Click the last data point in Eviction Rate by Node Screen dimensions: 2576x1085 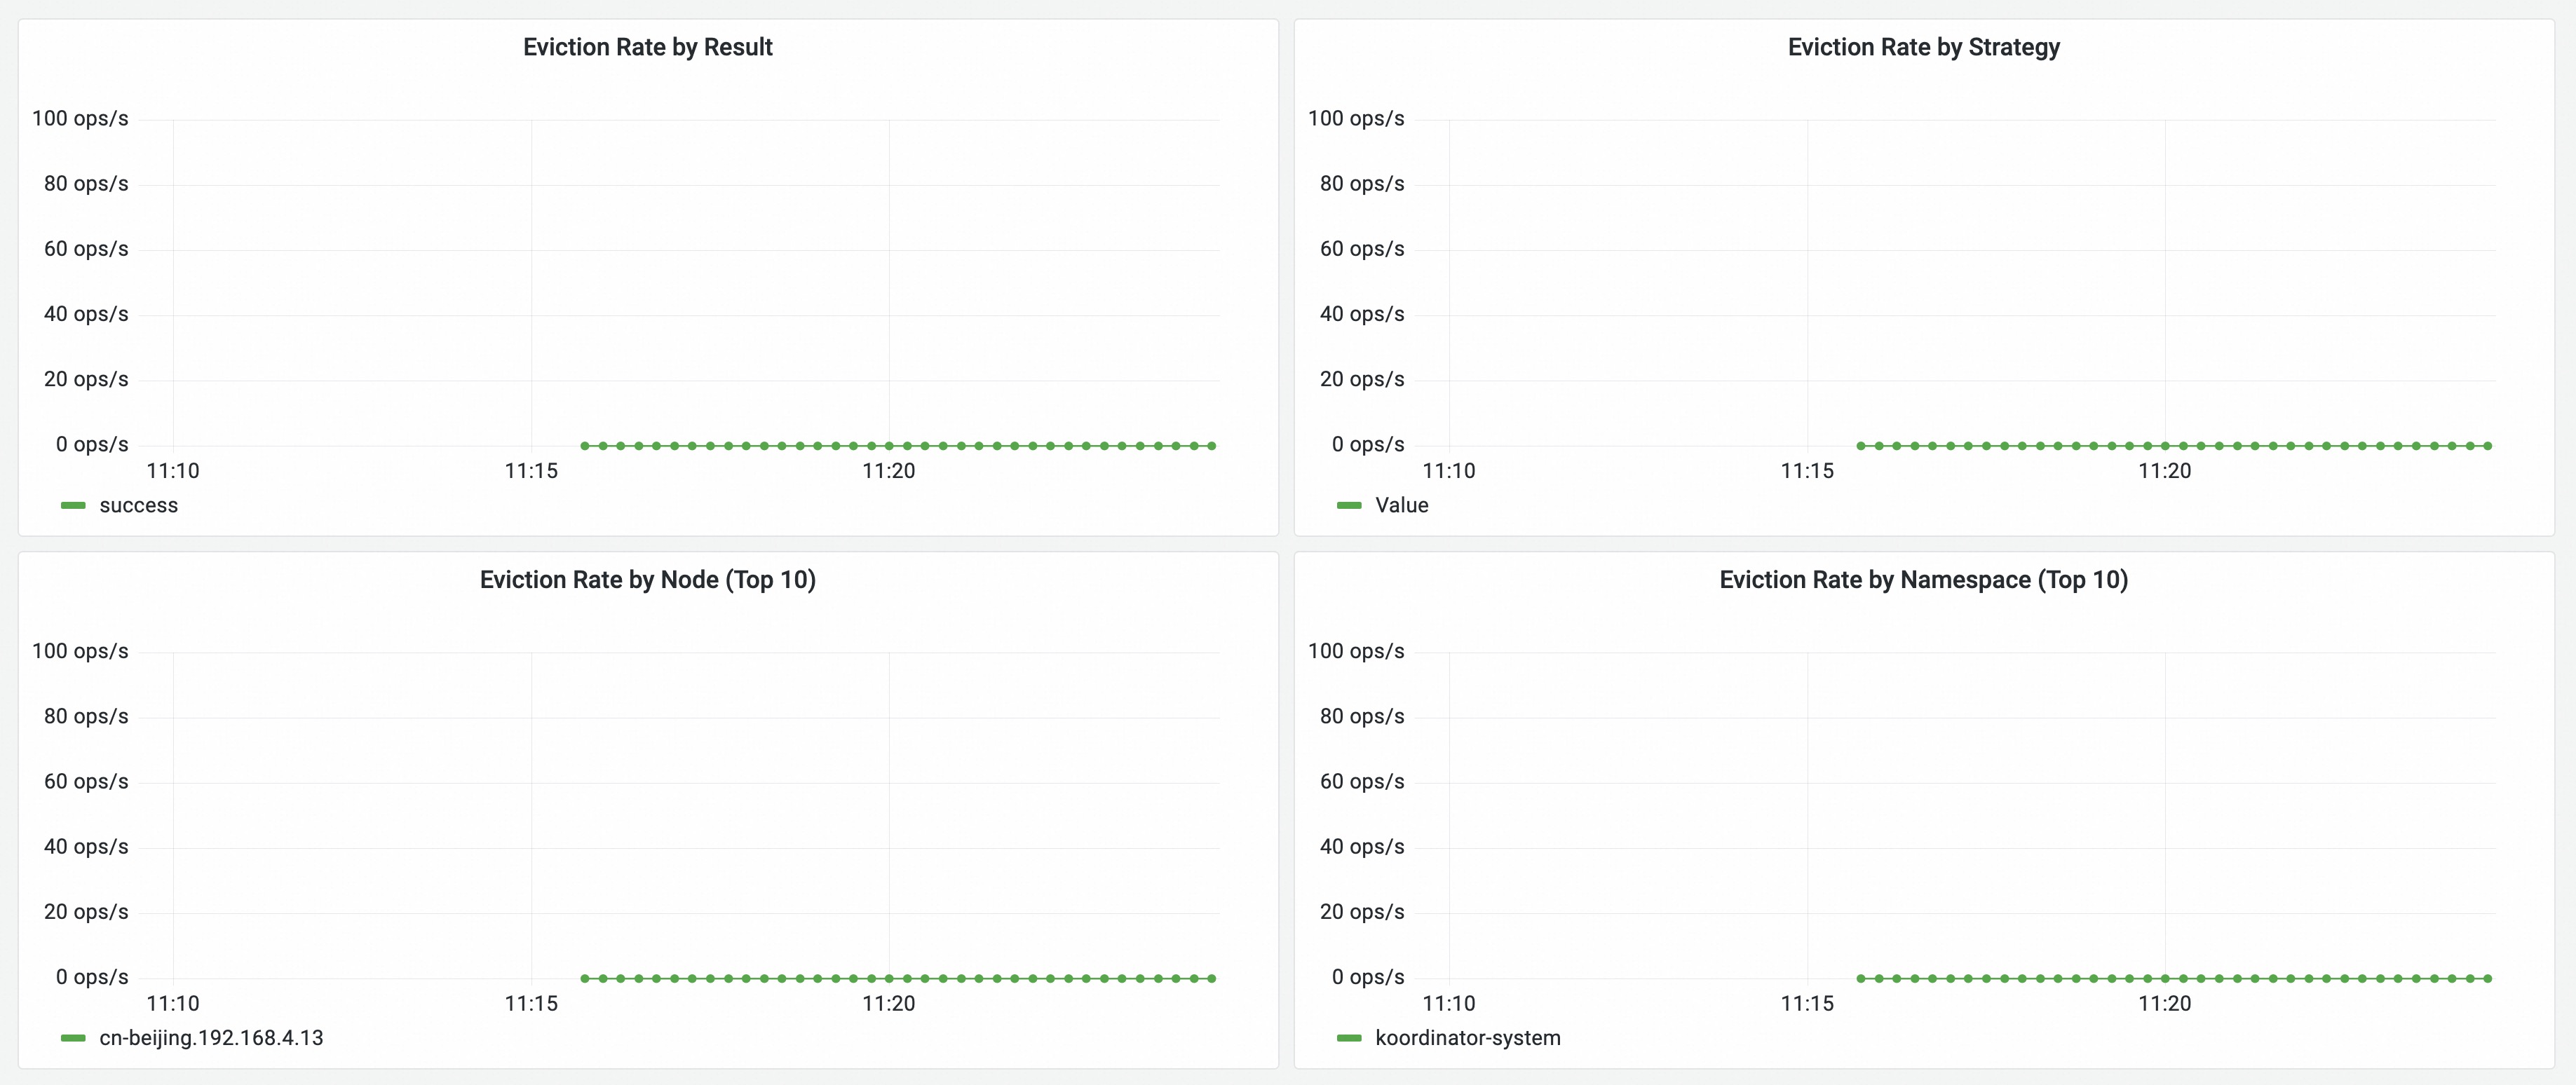click(x=1212, y=978)
